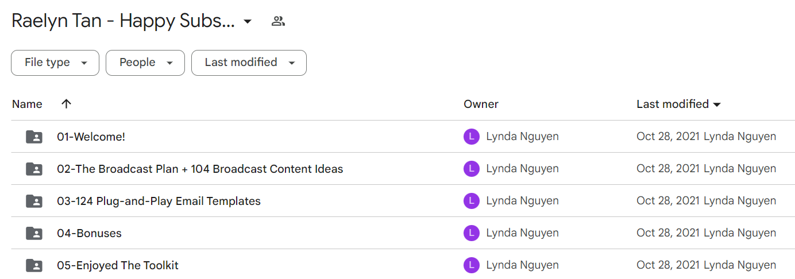The image size is (795, 279).
Task: Sort by the Name column header
Action: point(27,104)
